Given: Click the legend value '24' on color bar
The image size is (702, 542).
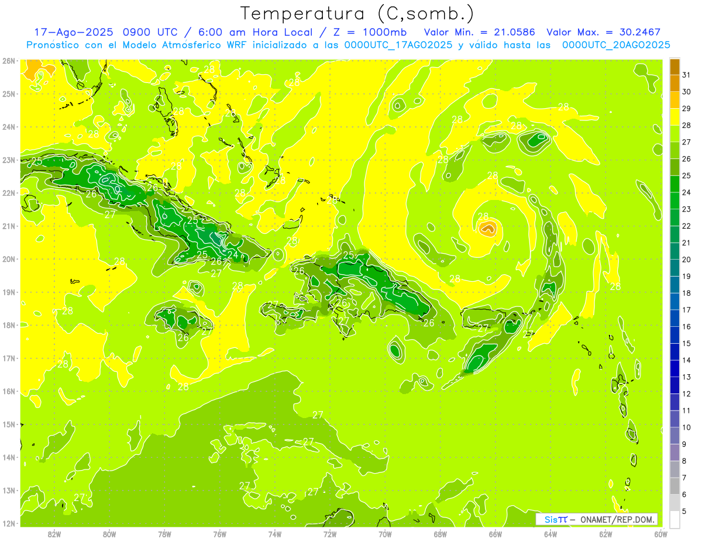Looking at the screenshot, I should tap(687, 192).
